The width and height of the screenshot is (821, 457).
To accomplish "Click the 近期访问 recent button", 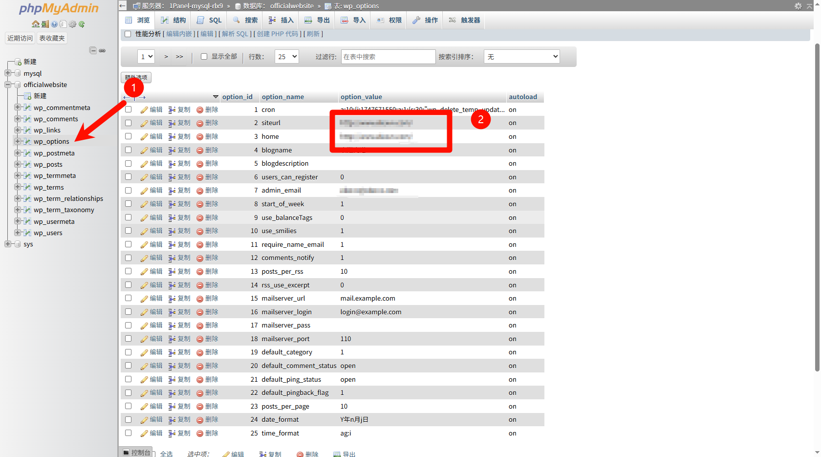I will 20,38.
